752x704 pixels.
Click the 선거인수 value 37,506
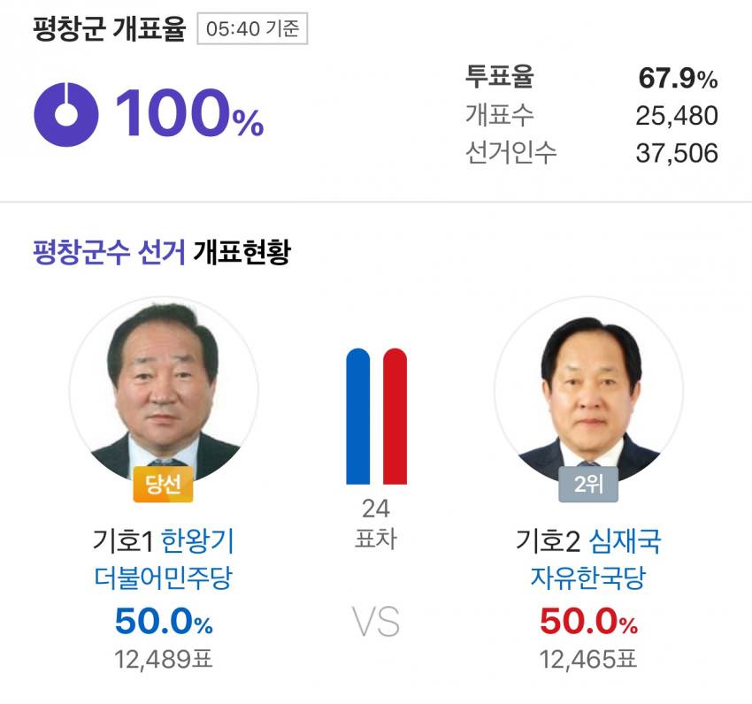tap(677, 153)
